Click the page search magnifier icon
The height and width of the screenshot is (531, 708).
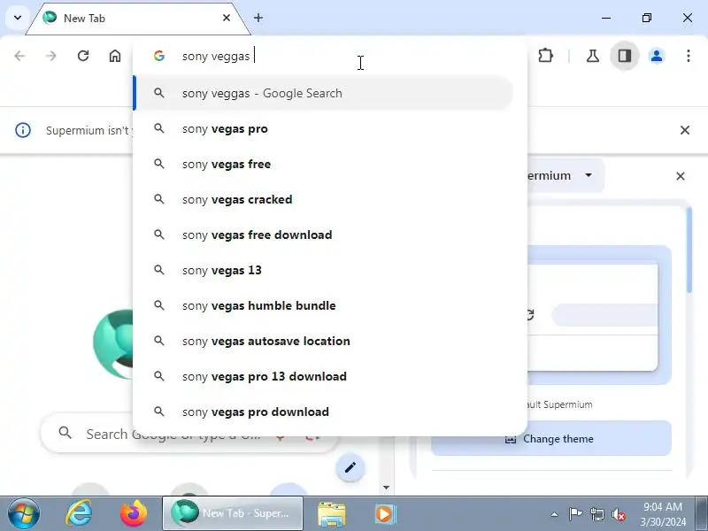coord(65,433)
